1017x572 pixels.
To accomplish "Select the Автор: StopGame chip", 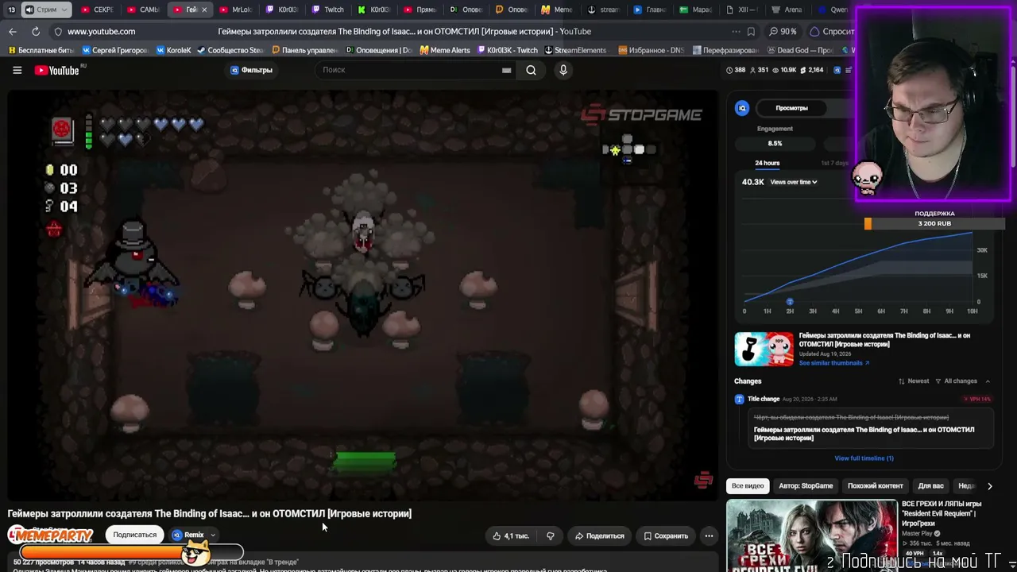I will [806, 485].
